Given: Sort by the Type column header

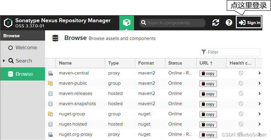Looking at the screenshot, I should click(120, 63).
